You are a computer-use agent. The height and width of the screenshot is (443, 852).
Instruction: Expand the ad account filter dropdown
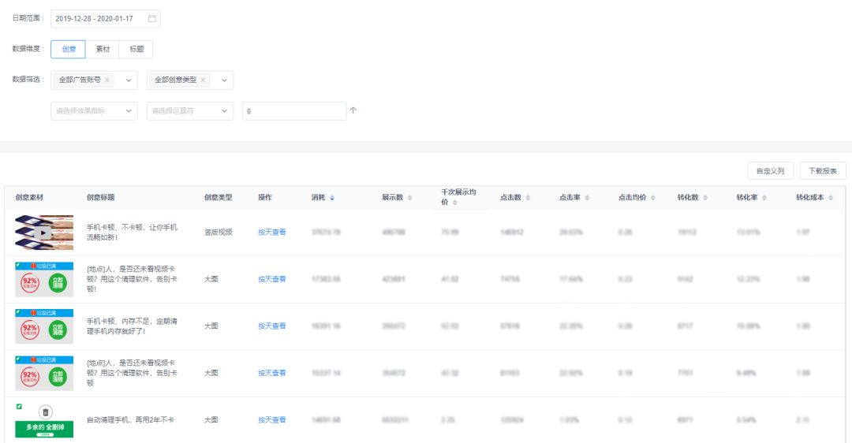point(129,80)
